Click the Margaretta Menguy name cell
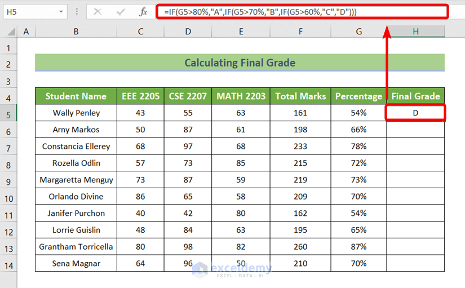This screenshot has height=288, width=465. 76,180
